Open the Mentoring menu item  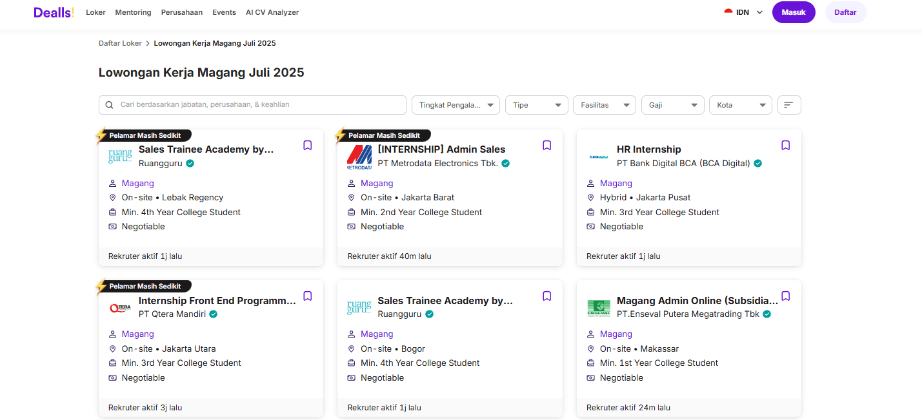pyautogui.click(x=133, y=12)
